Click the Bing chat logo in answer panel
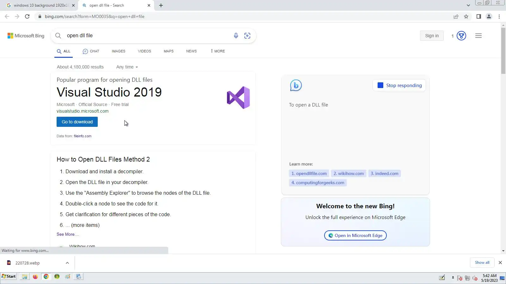Screen dimensions: 506x284 [296, 85]
